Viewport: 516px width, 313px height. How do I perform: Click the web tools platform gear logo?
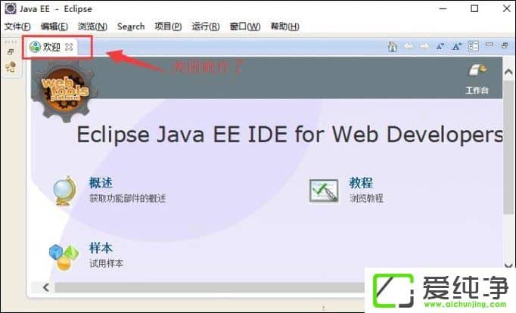pyautogui.click(x=65, y=90)
